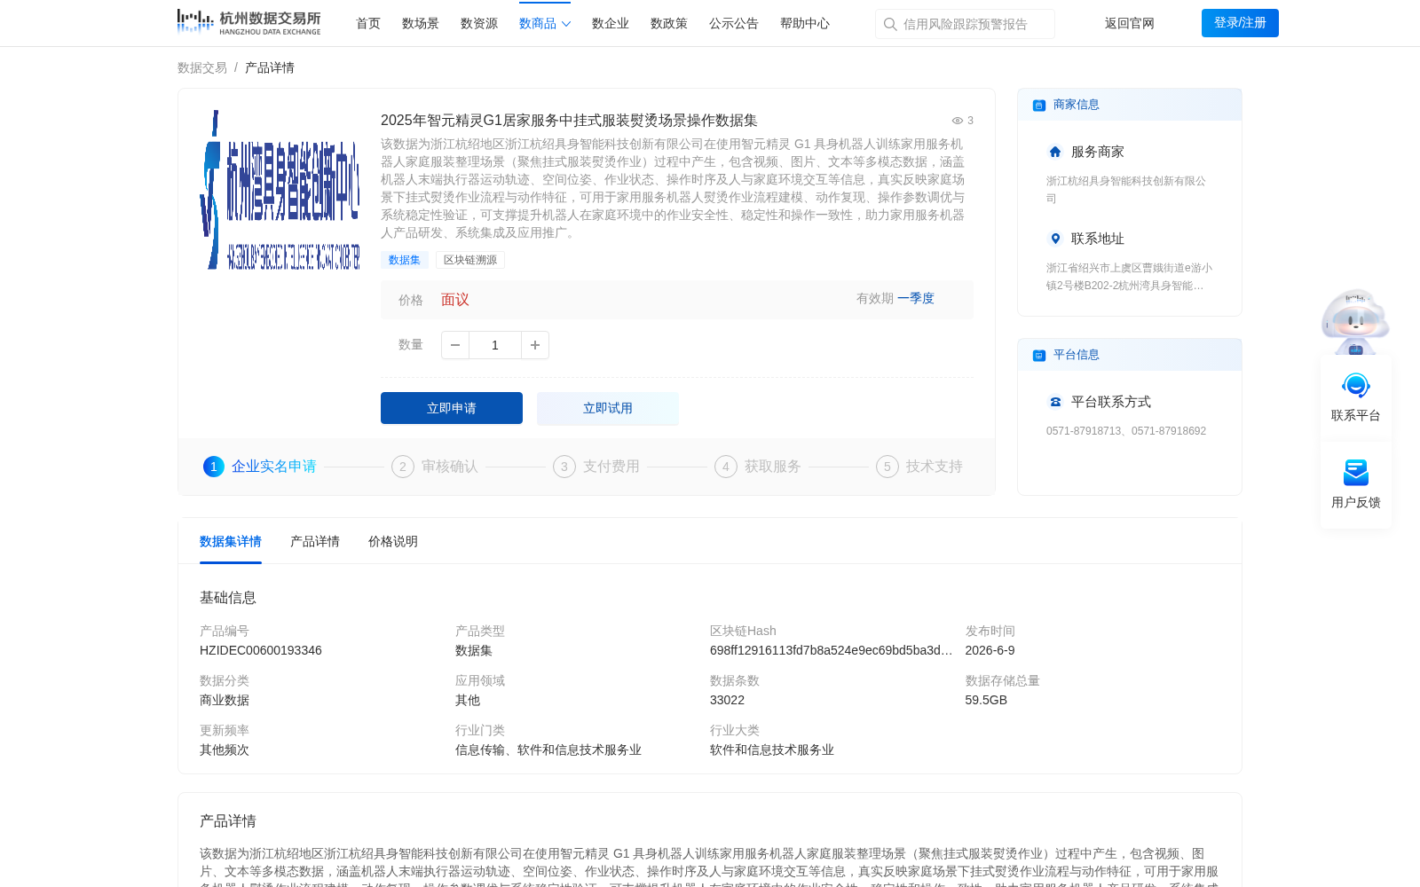Click the platform phone numbers

coord(1126,431)
